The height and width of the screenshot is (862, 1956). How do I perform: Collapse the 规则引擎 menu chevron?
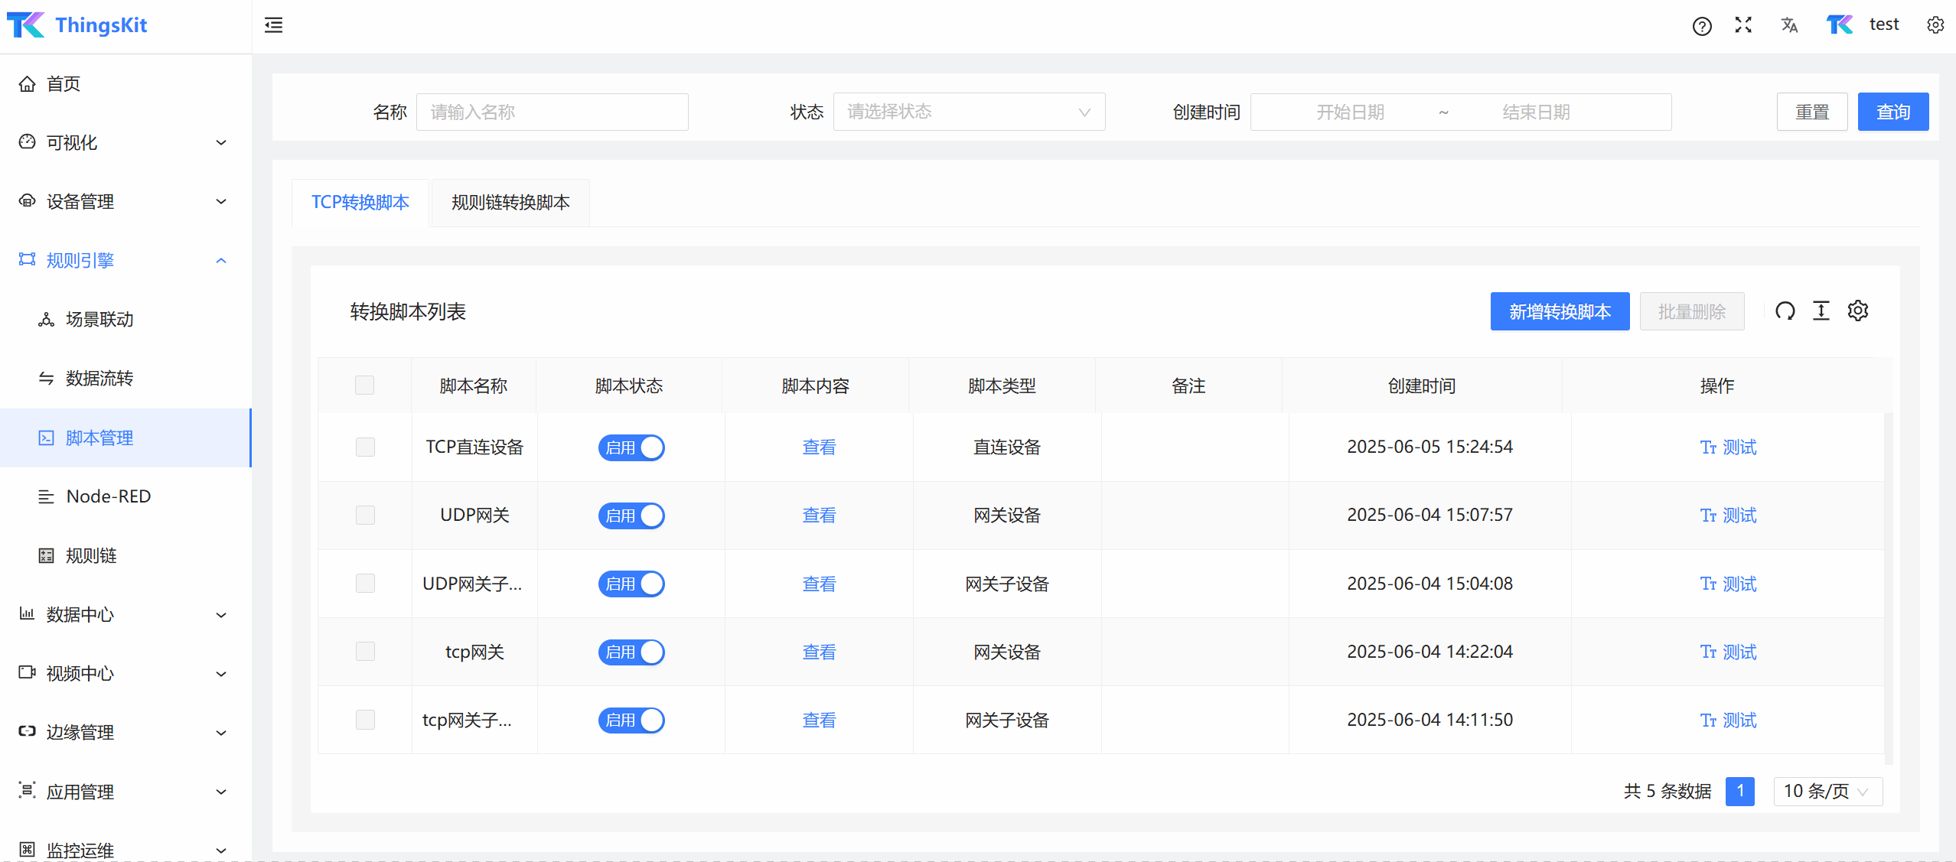tap(221, 260)
